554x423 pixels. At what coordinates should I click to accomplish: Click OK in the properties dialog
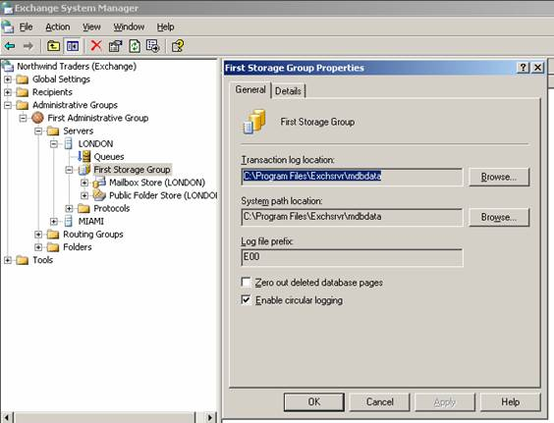click(313, 401)
